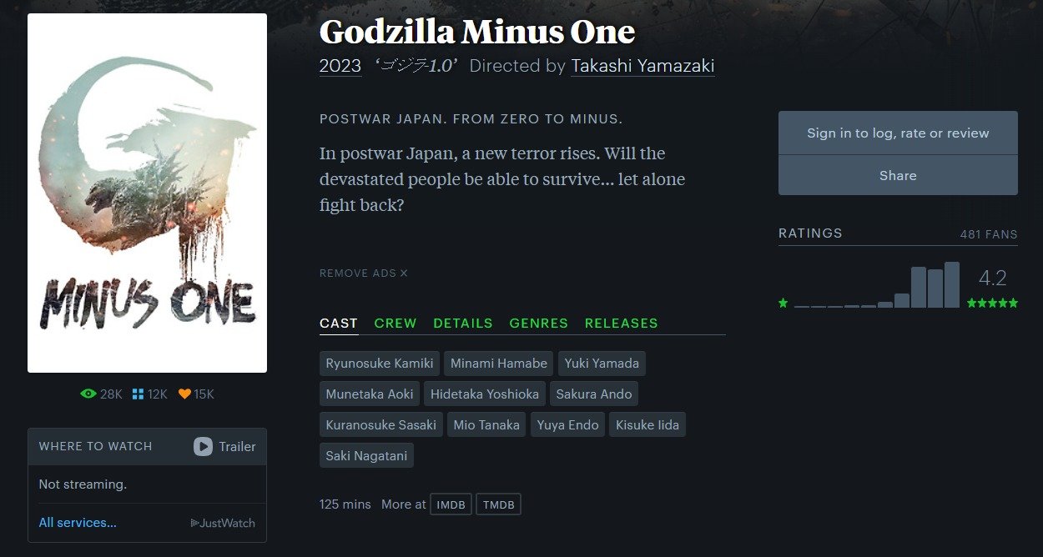Click the orange heart likes icon
The width and height of the screenshot is (1043, 557).
point(184,394)
